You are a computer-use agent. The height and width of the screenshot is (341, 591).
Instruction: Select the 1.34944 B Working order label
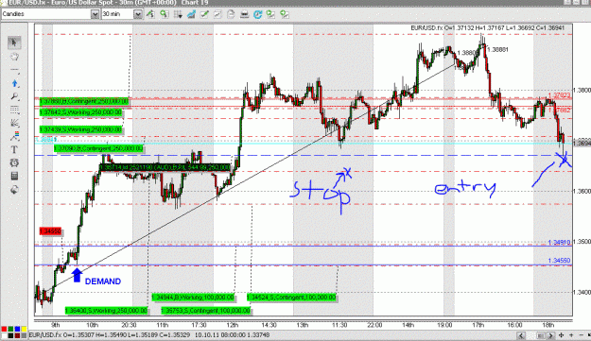click(x=193, y=298)
